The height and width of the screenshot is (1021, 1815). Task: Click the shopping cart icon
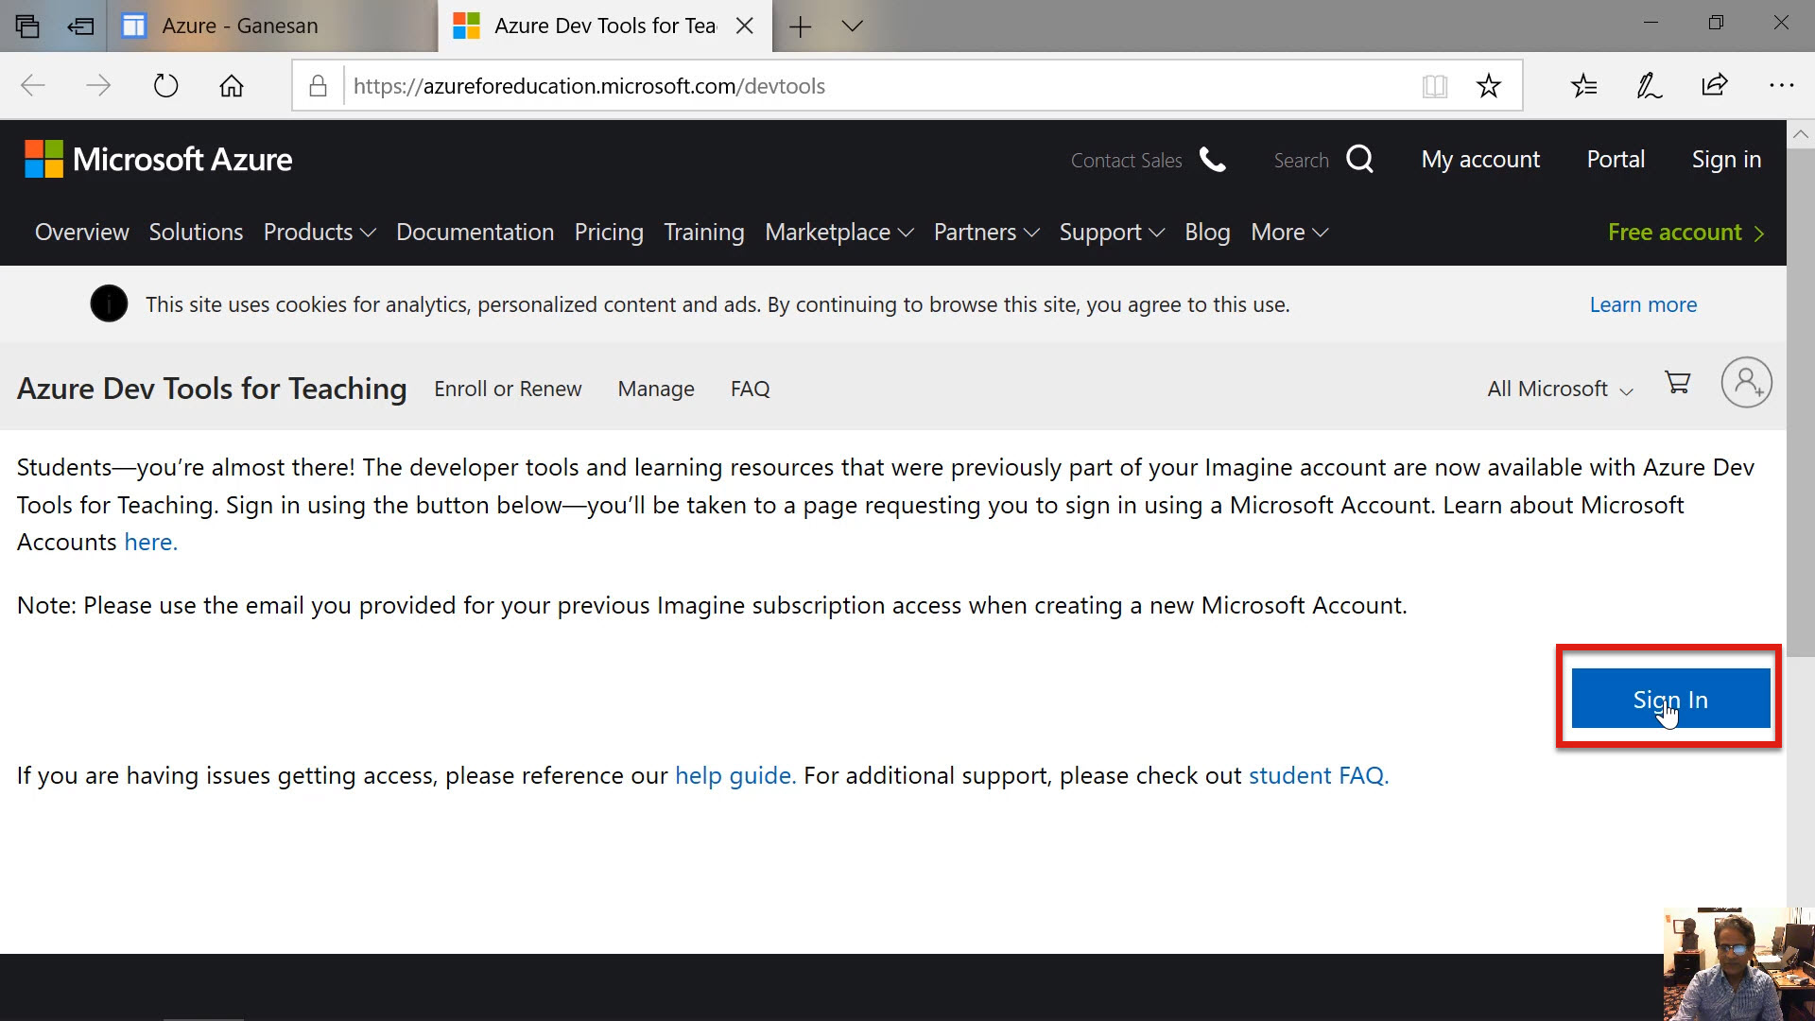[1678, 383]
